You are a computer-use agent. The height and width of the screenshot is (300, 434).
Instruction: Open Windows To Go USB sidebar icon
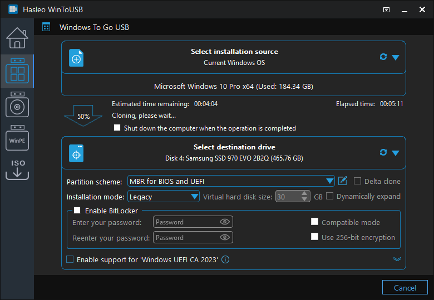pos(17,71)
